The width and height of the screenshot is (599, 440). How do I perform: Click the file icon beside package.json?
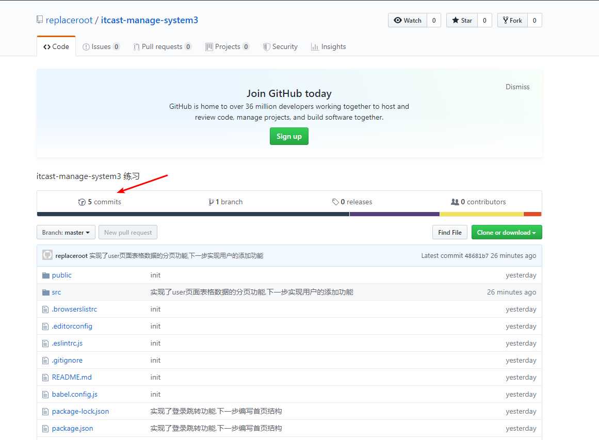coord(45,429)
